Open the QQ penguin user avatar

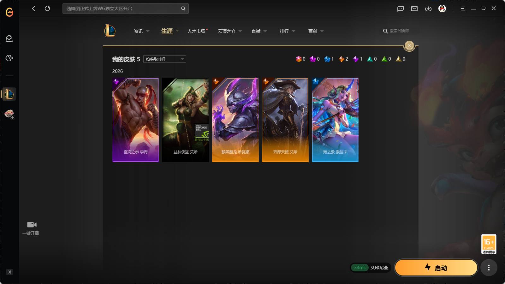pyautogui.click(x=442, y=9)
